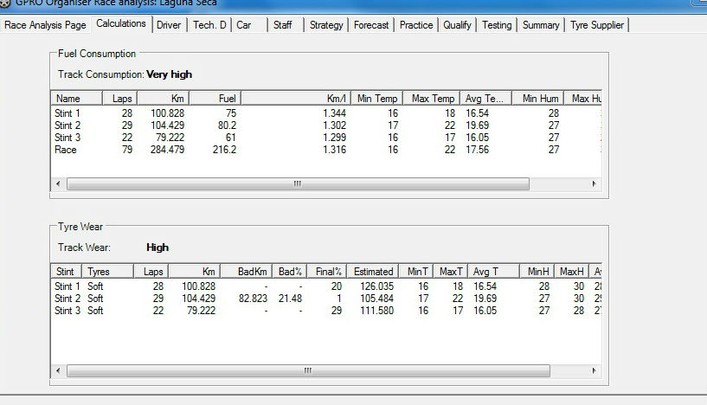The height and width of the screenshot is (405, 707).
Task: Sort tyre table by BadKm column
Action: [x=247, y=272]
